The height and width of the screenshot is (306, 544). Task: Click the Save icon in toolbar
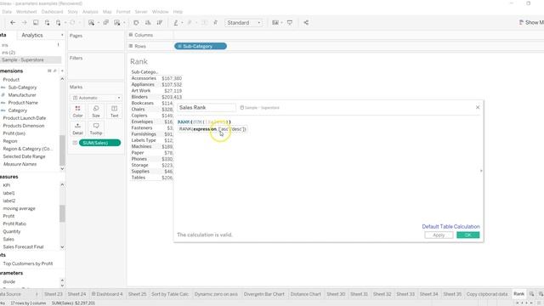click(36, 23)
